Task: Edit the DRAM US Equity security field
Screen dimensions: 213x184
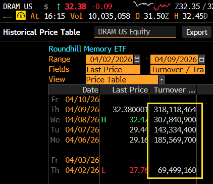Action: pyautogui.click(x=135, y=32)
